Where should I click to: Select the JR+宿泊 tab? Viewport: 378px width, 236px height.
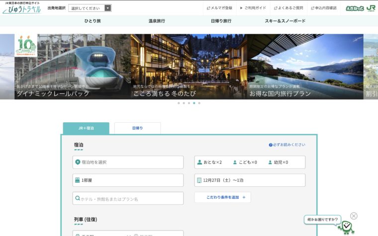(x=86, y=128)
